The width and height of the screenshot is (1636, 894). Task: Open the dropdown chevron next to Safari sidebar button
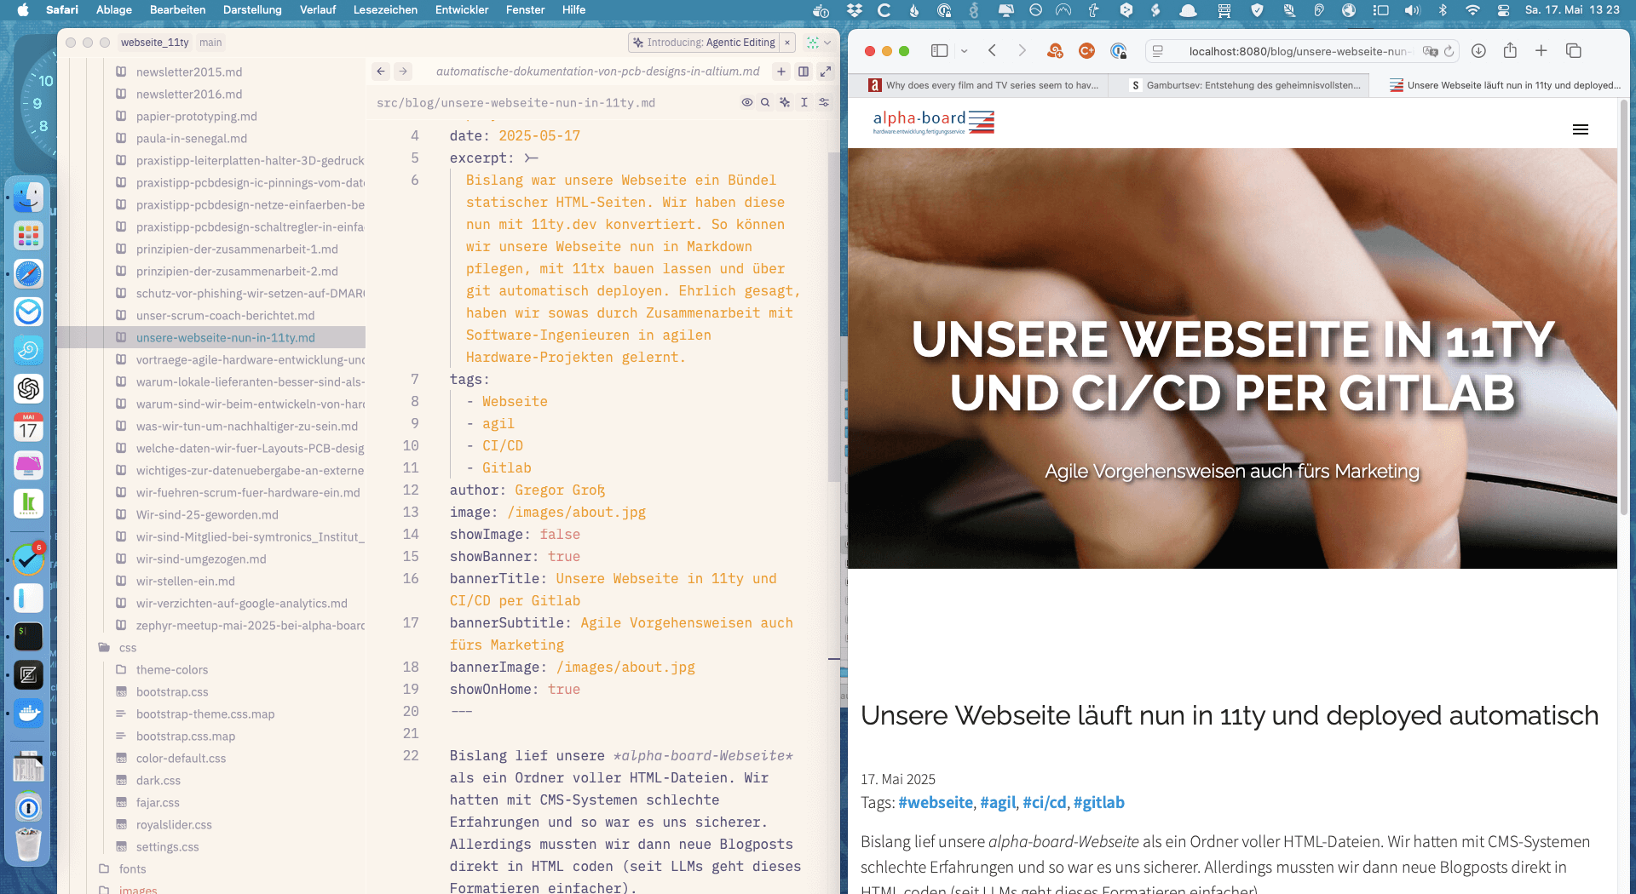[x=964, y=51]
